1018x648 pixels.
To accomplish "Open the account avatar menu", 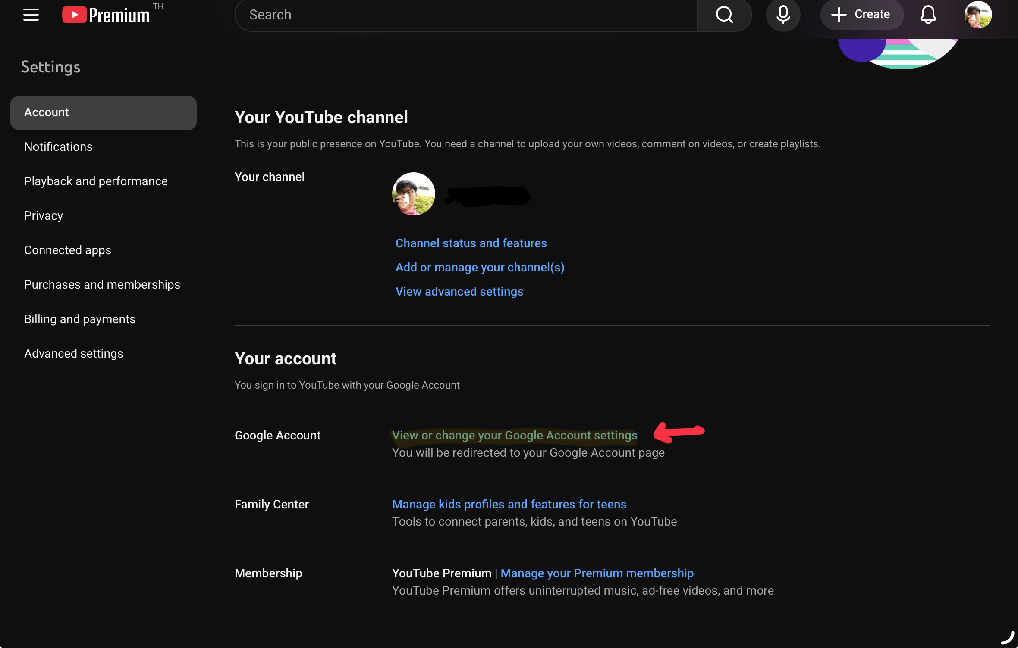I will click(978, 15).
